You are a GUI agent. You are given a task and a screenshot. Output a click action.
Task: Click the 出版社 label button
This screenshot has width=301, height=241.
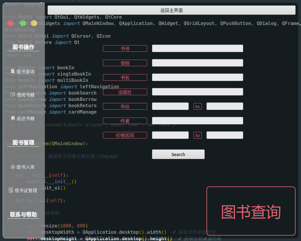(x=125, y=92)
